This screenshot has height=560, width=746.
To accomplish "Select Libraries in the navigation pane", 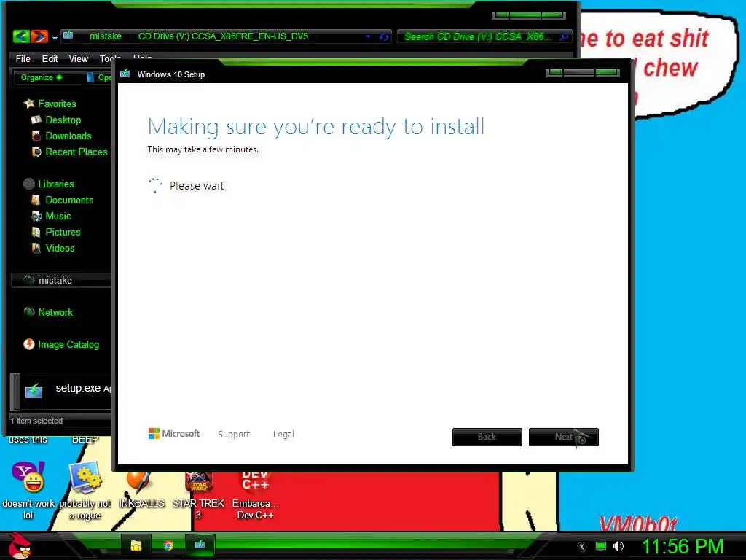I will pos(56,184).
